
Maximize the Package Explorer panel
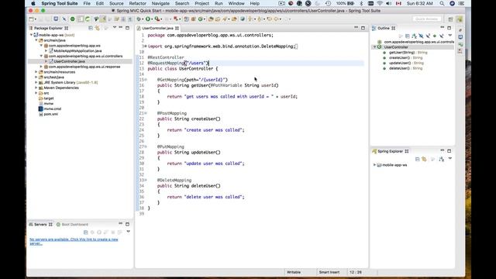[x=127, y=28]
